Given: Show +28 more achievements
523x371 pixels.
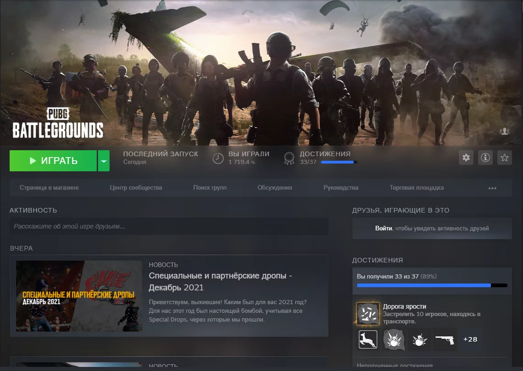Looking at the screenshot, I should tap(470, 339).
